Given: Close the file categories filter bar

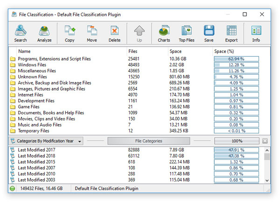Looking at the screenshot, I should coord(265,141).
